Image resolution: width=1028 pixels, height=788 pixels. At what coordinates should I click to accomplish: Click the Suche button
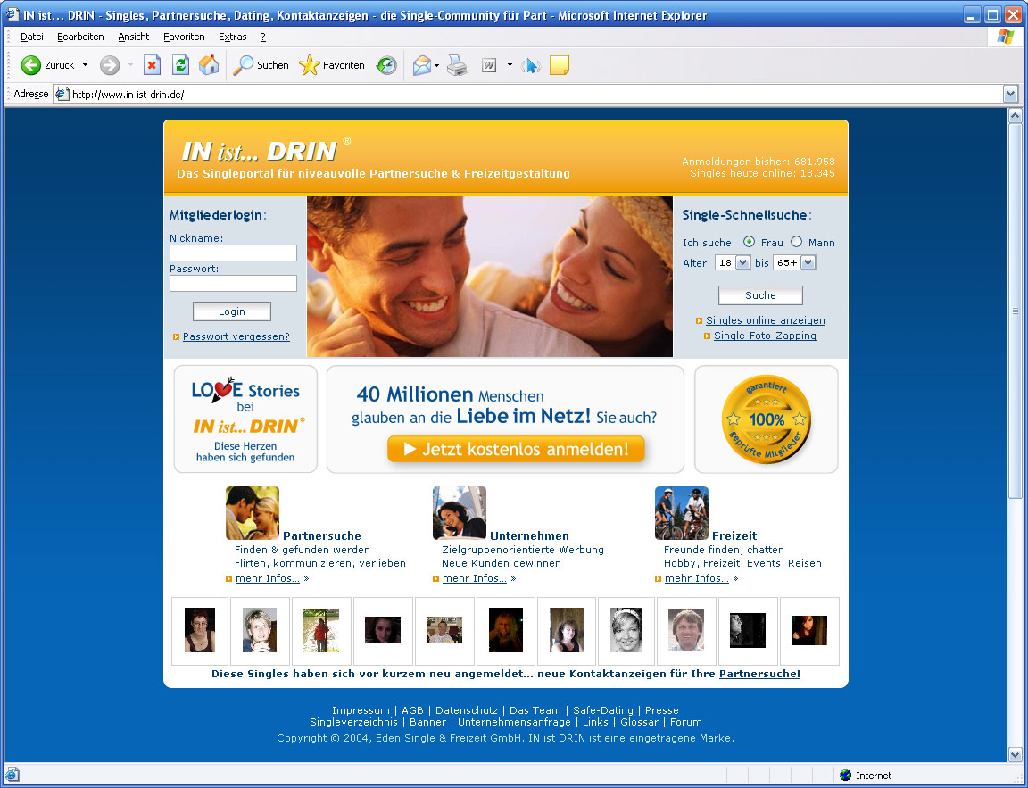[760, 295]
